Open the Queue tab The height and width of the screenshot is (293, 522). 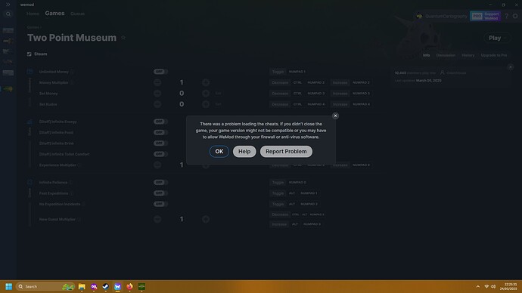pyautogui.click(x=78, y=14)
